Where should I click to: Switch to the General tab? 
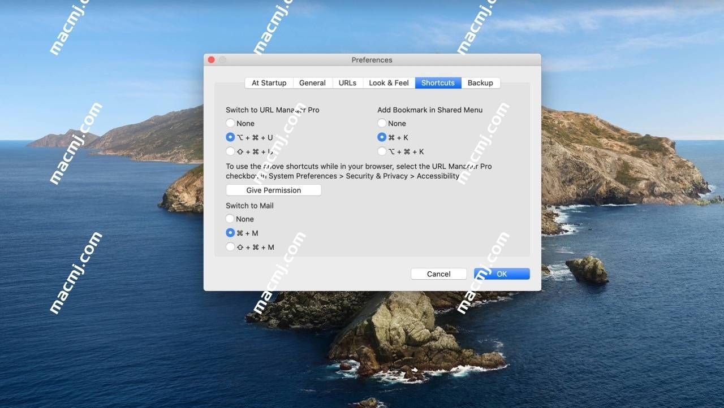pos(312,83)
